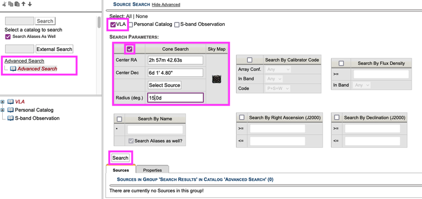
Task: Select the Advanced Search tree item
Action: [x=37, y=69]
